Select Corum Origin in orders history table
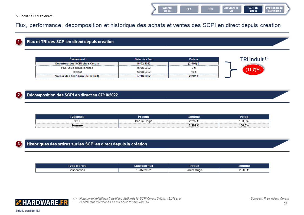 coord(194,170)
